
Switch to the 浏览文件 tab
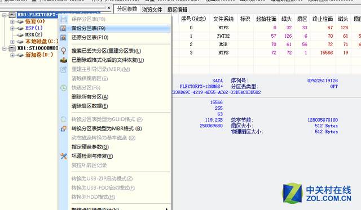point(152,10)
